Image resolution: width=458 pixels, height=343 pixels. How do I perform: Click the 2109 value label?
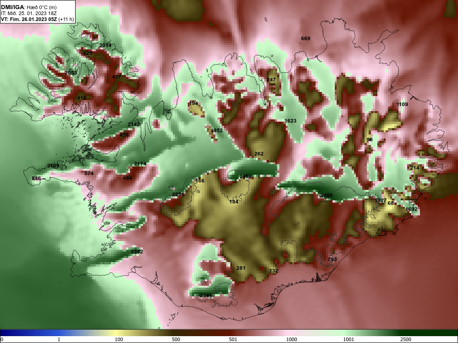tap(53, 166)
